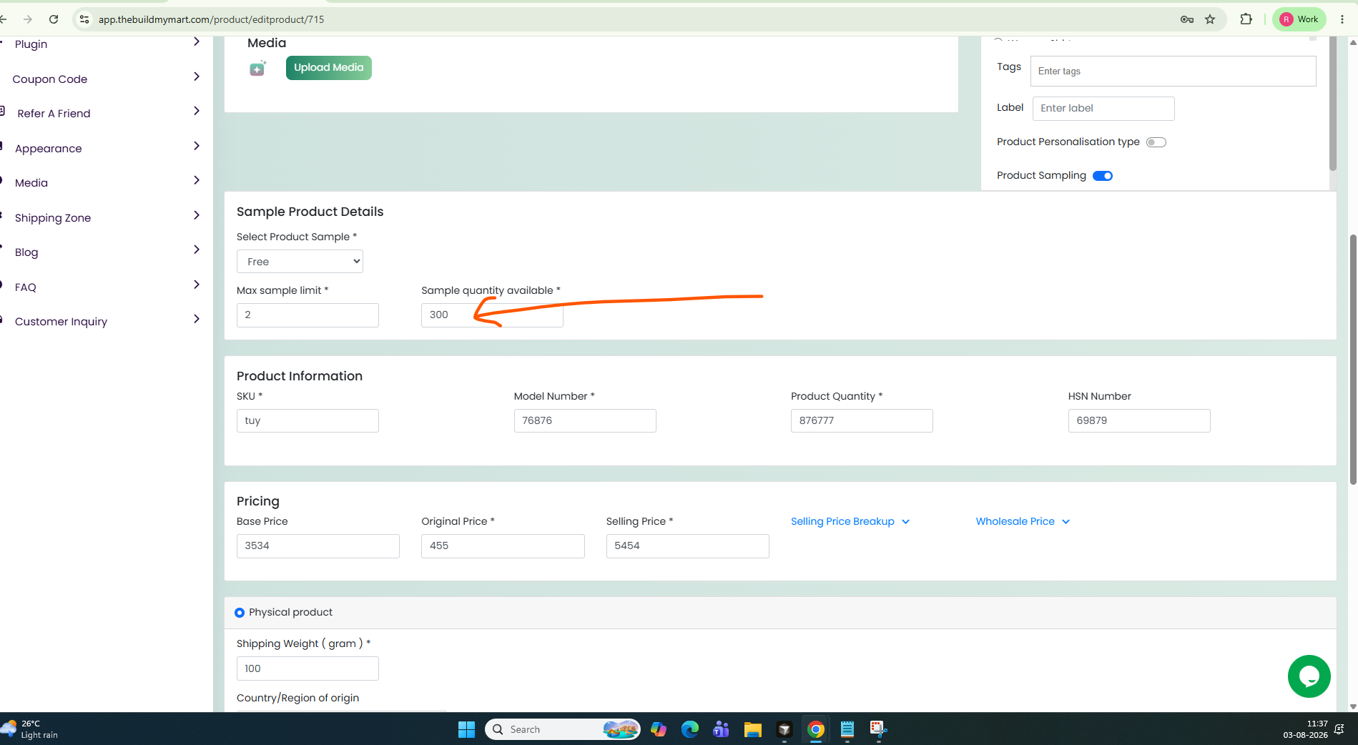View site information icon in address bar
This screenshot has width=1358, height=745.
click(x=84, y=19)
